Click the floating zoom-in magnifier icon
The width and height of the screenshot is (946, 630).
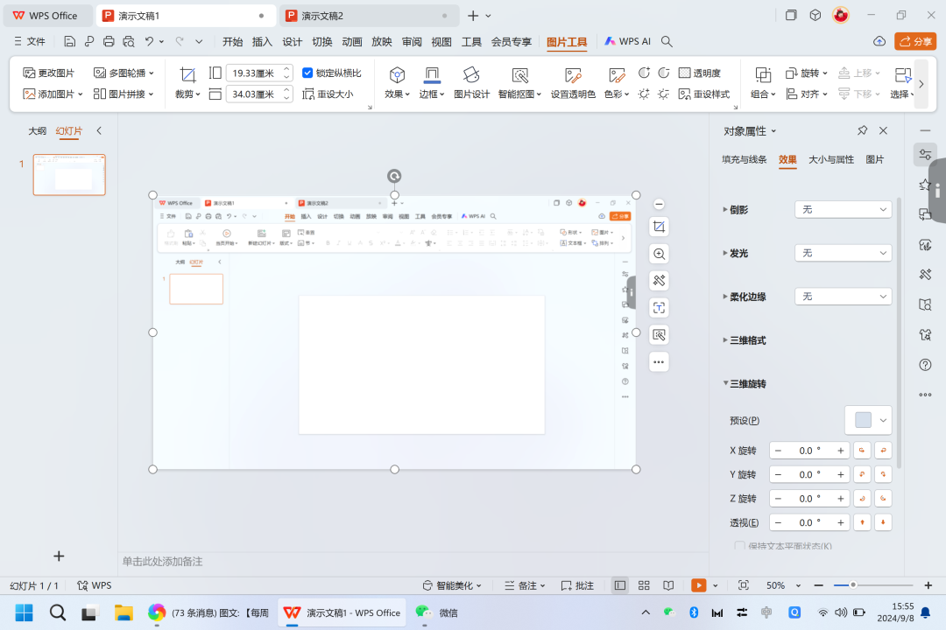pos(659,254)
